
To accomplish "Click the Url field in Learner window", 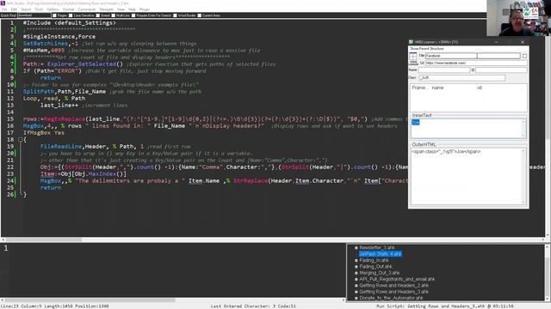I will tap(476, 63).
